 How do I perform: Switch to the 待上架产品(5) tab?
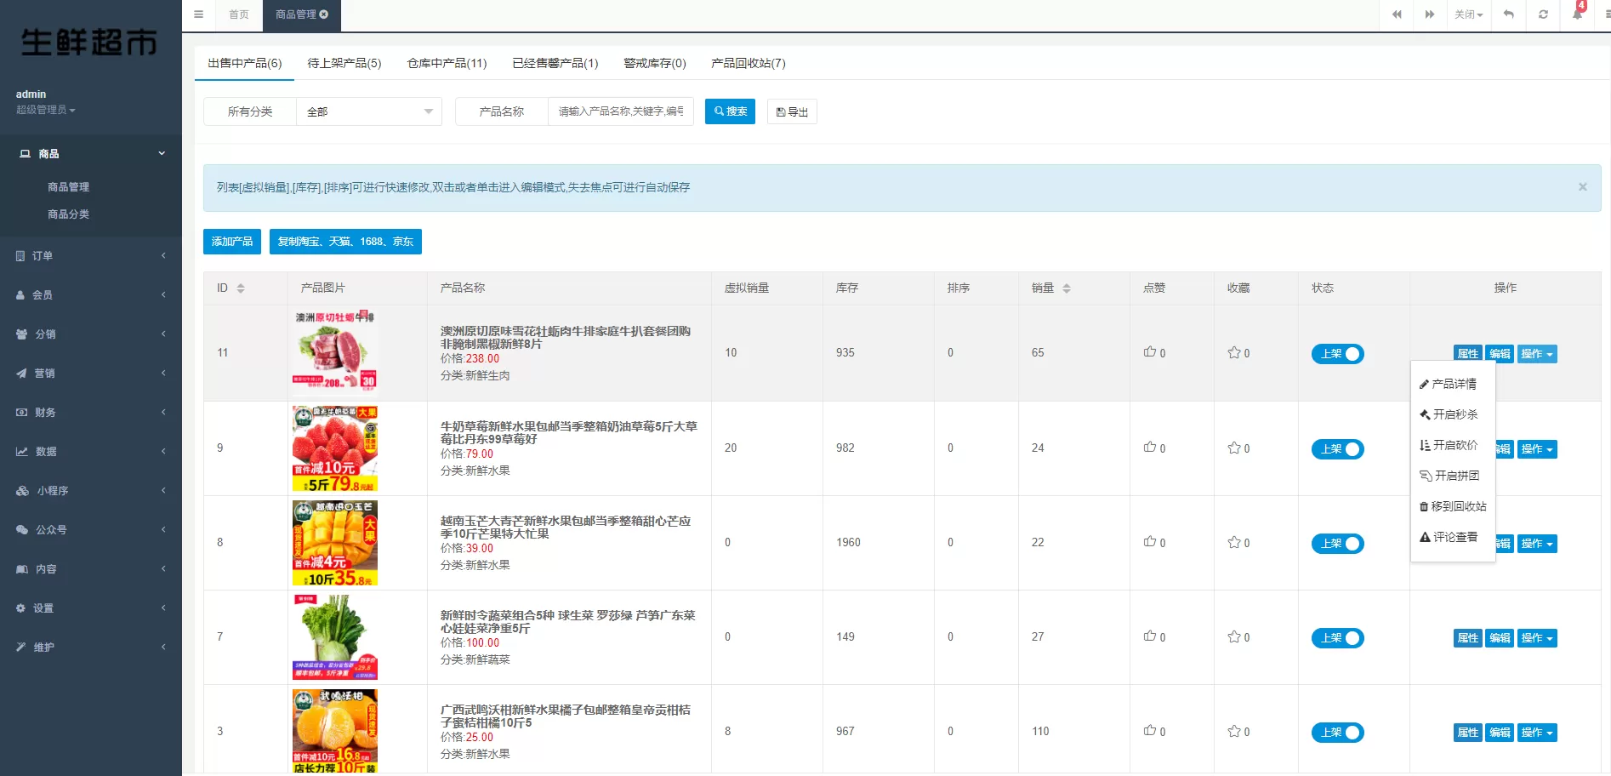click(344, 63)
